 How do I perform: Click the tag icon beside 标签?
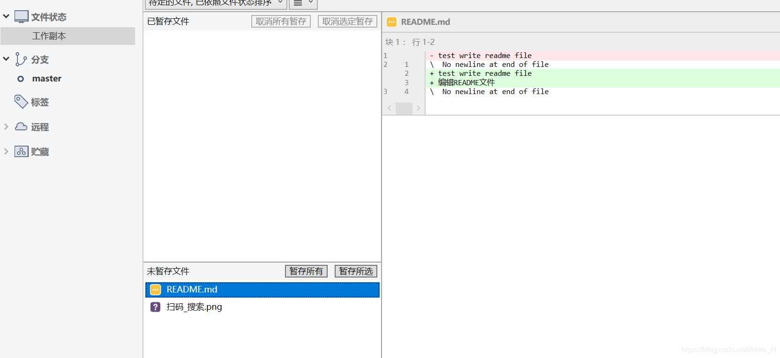[21, 102]
